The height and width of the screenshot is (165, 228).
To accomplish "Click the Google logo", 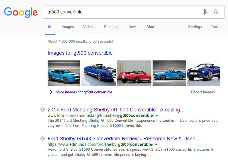I will (x=21, y=12).
